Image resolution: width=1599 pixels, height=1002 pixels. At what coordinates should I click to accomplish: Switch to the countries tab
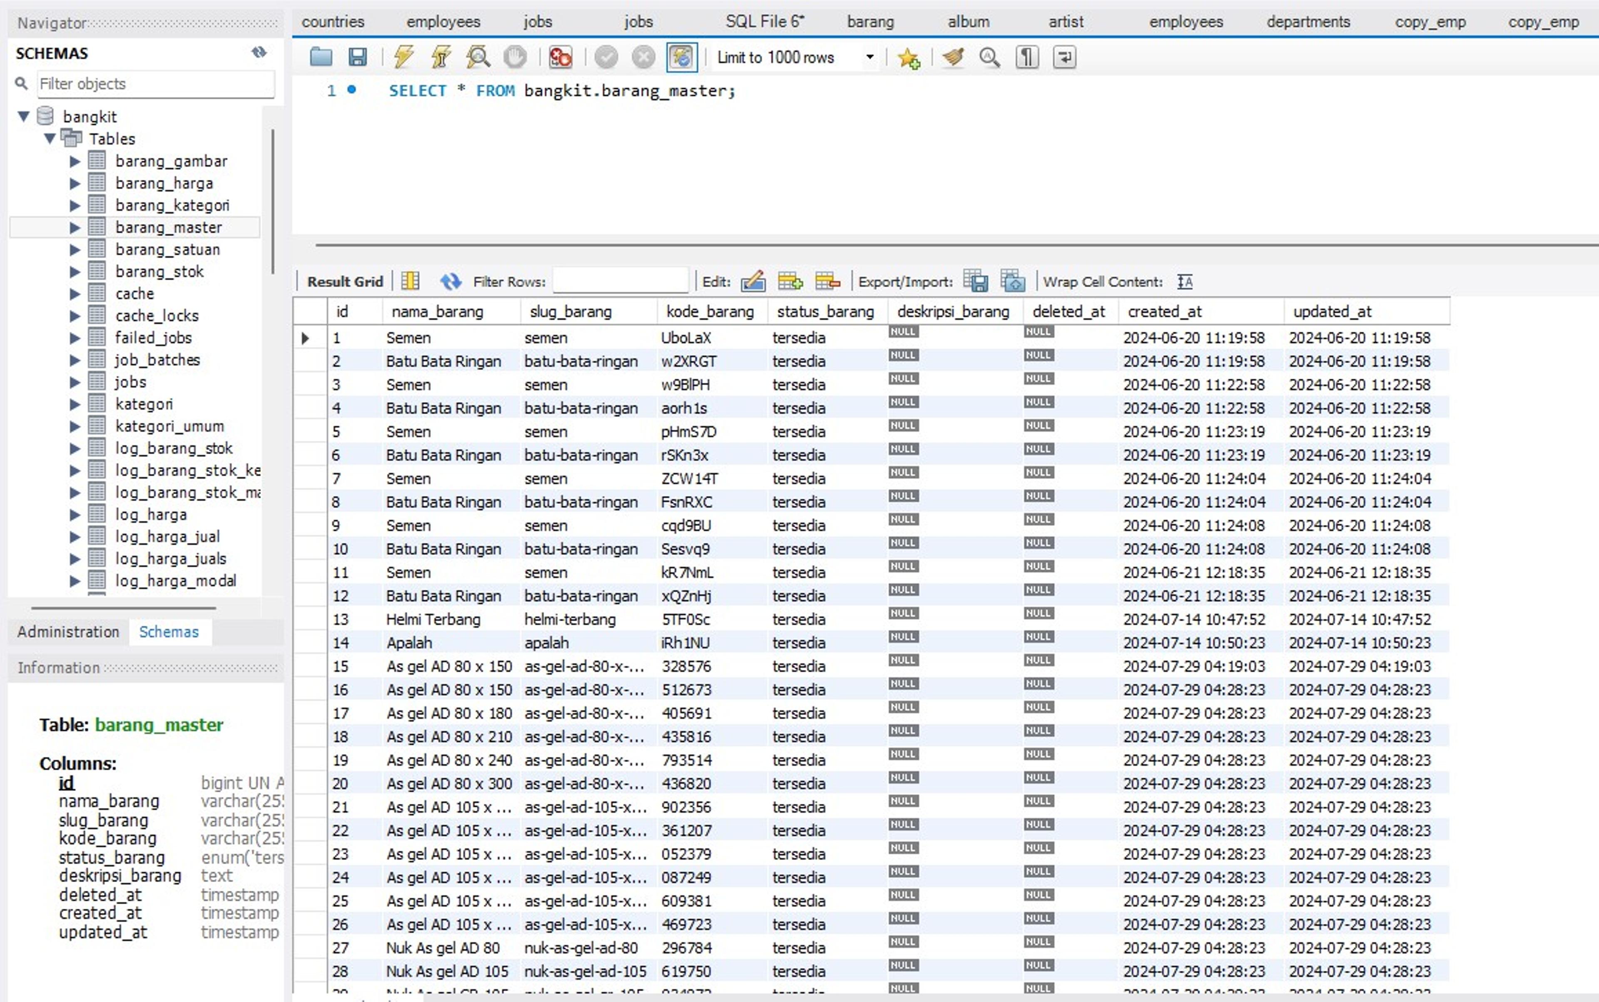tap(333, 22)
